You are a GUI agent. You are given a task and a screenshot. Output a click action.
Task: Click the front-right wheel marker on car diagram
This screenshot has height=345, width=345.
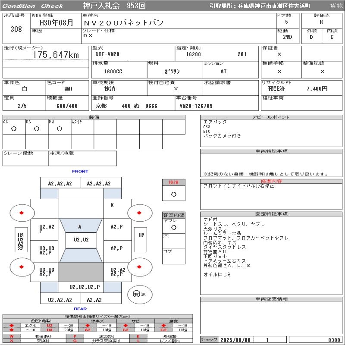[x=140, y=213]
